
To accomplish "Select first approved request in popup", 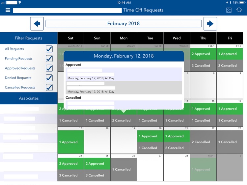I will [x=124, y=74].
